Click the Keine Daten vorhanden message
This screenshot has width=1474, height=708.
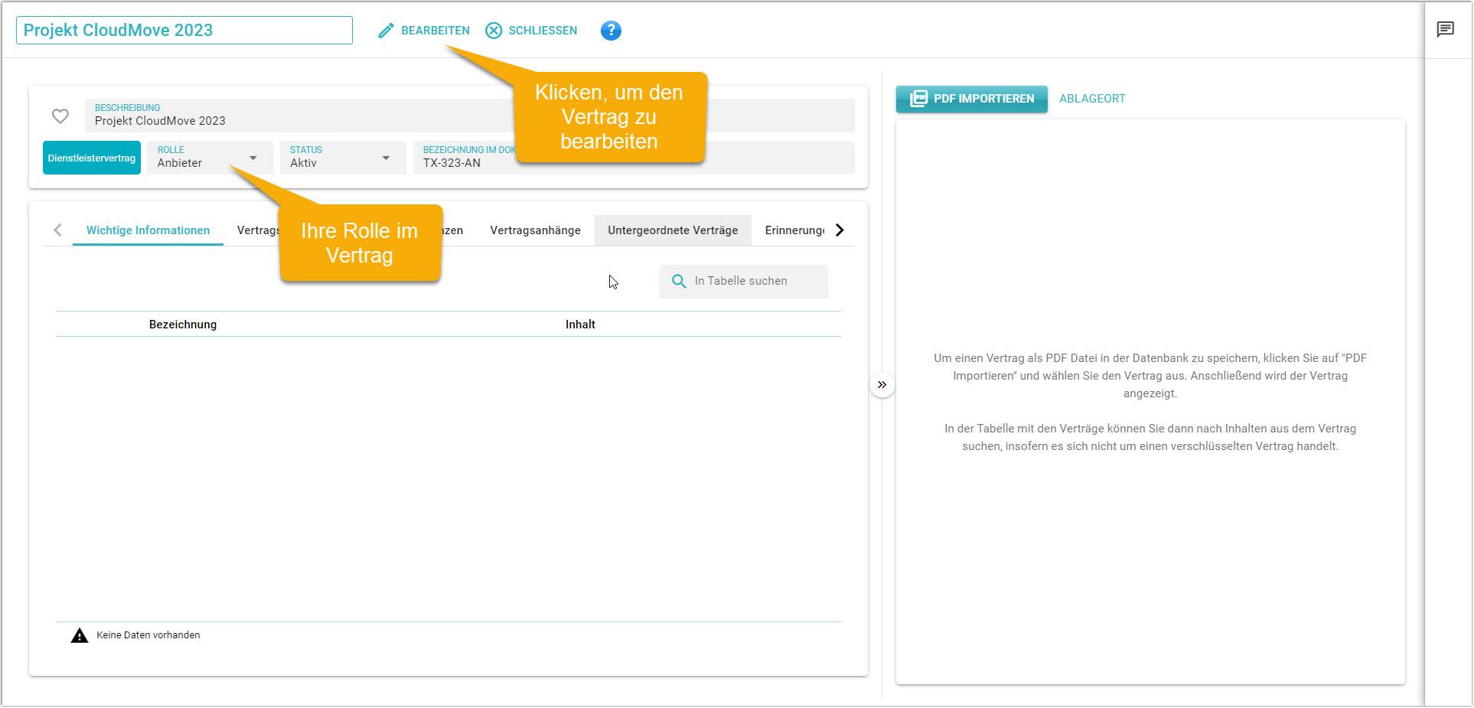click(x=148, y=635)
